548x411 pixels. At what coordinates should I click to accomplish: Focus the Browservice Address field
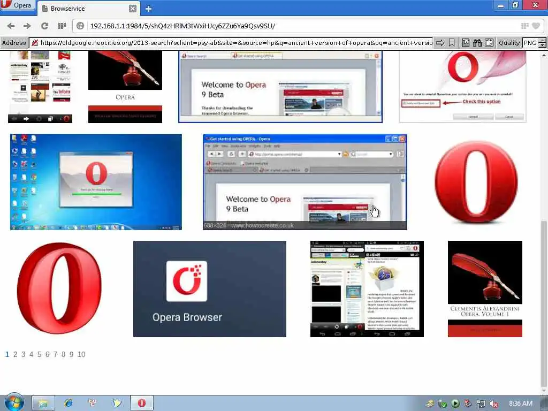(x=231, y=43)
